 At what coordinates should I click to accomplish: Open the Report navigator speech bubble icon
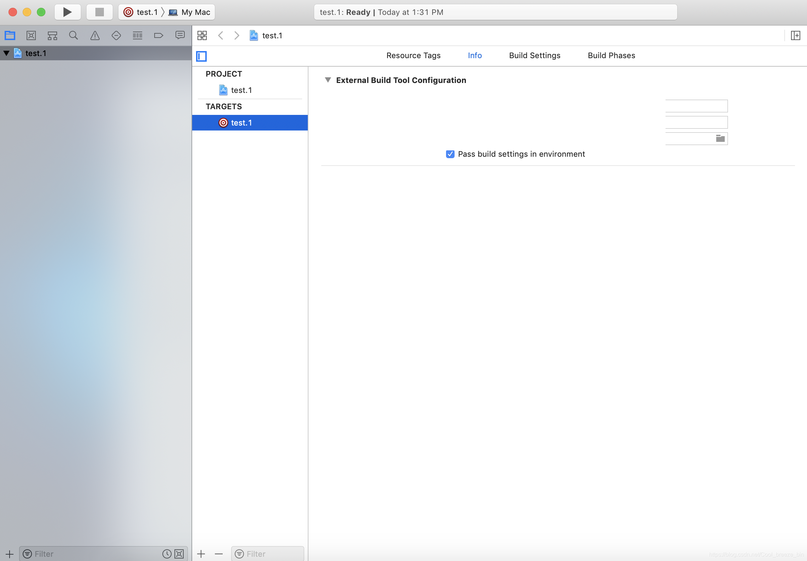click(x=180, y=35)
